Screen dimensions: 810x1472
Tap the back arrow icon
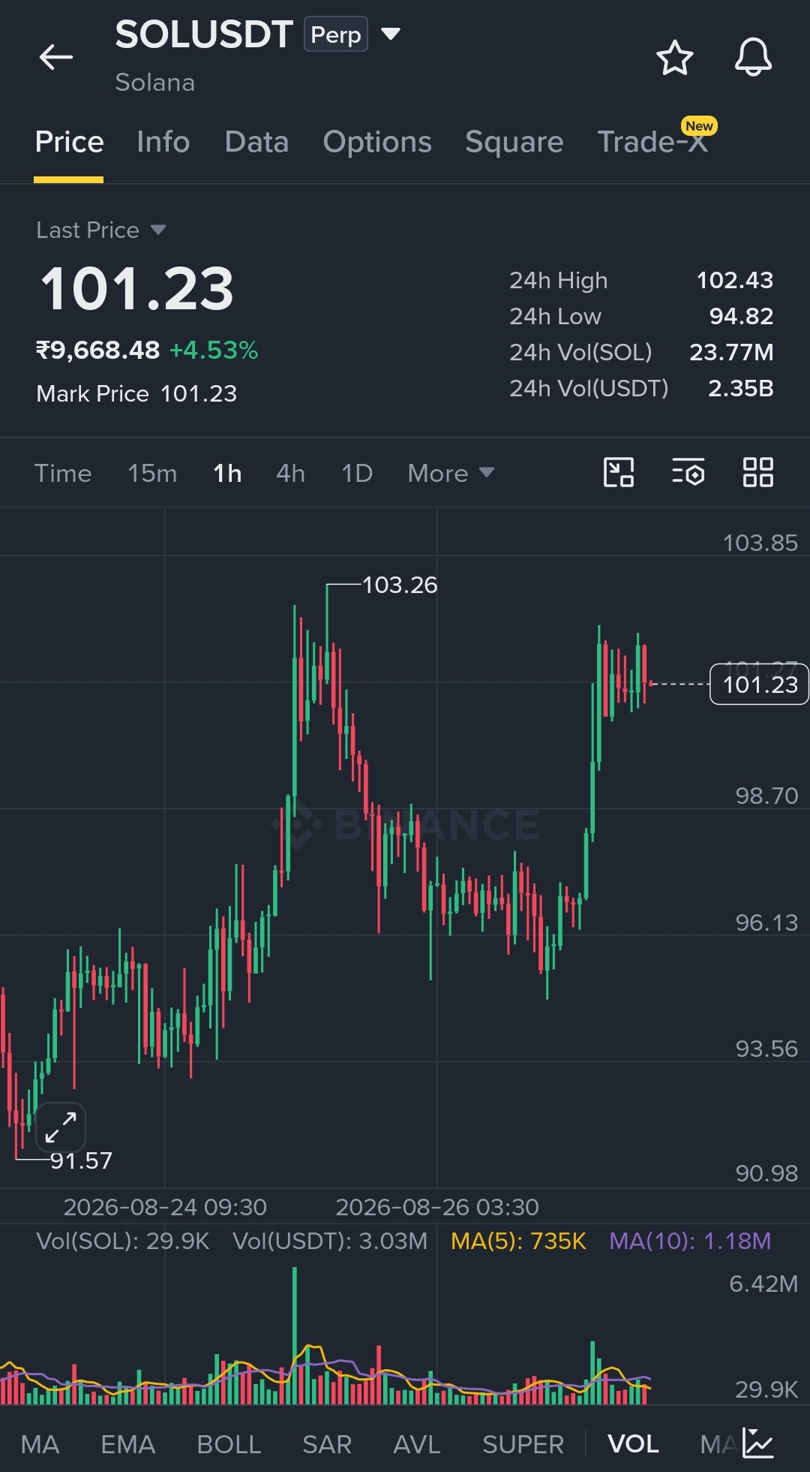pyautogui.click(x=56, y=57)
